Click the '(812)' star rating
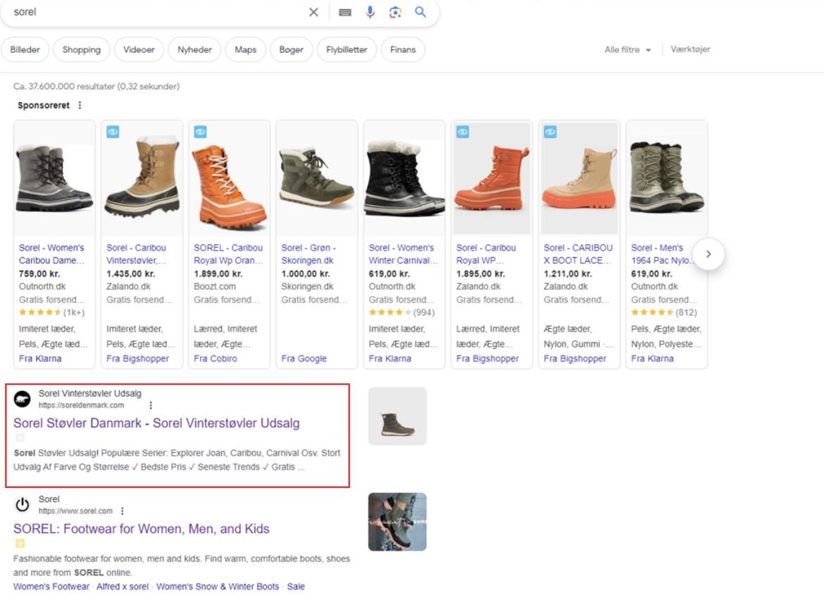 [663, 313]
